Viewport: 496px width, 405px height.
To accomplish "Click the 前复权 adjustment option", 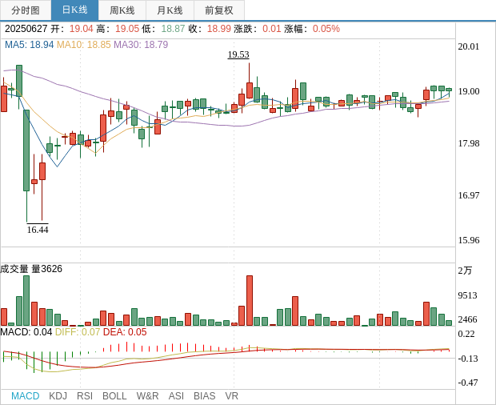I will tap(219, 10).
